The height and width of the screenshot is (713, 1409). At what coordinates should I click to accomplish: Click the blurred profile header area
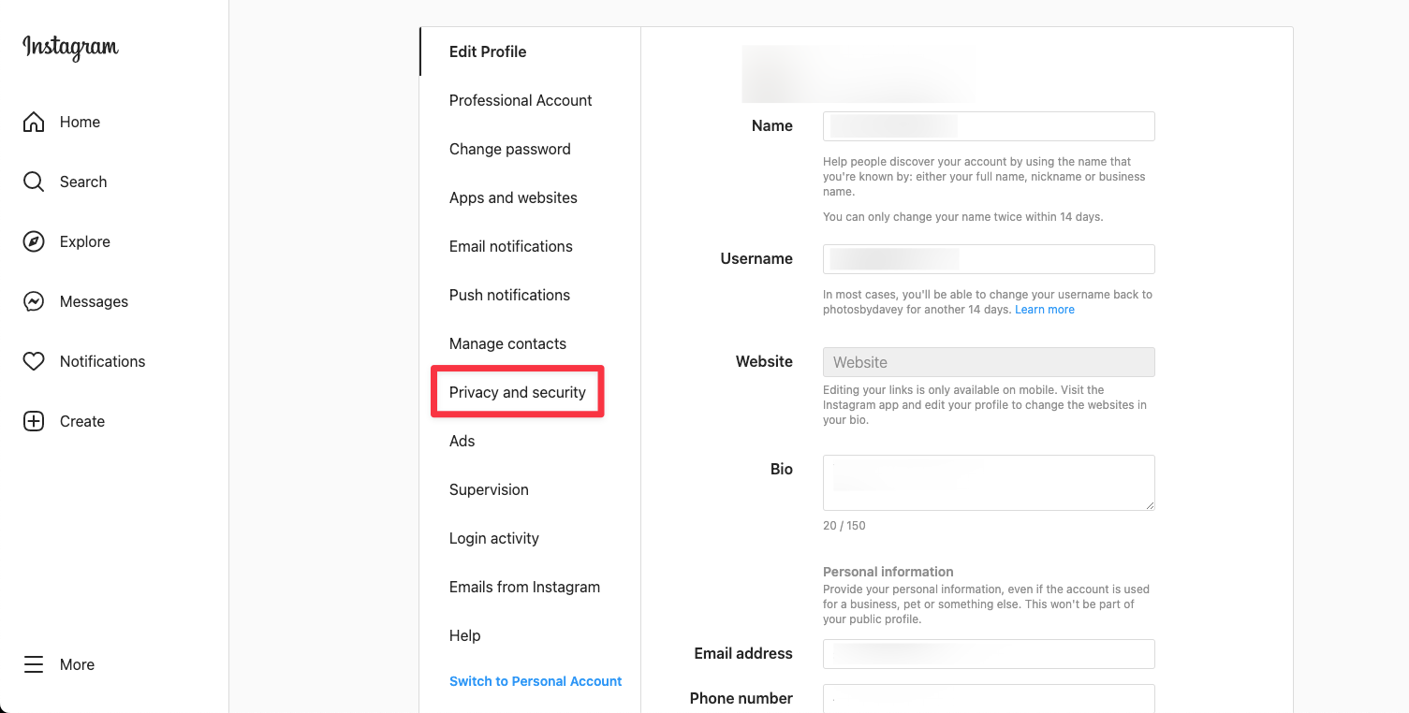click(857, 73)
